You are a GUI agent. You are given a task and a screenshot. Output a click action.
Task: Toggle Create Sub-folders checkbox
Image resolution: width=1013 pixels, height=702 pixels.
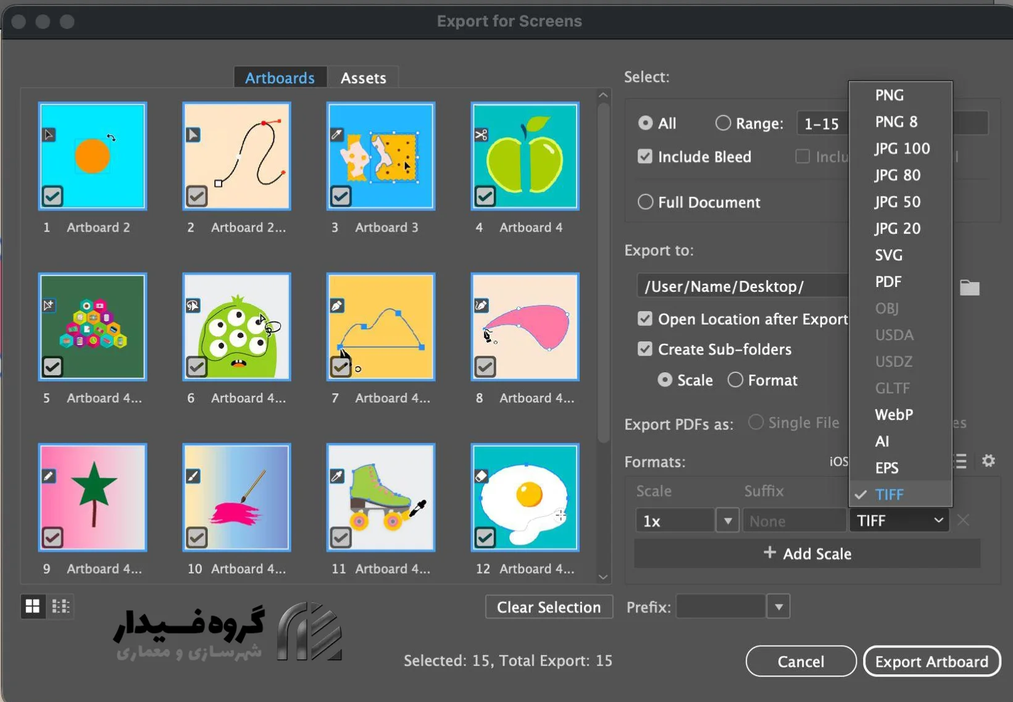pyautogui.click(x=644, y=349)
